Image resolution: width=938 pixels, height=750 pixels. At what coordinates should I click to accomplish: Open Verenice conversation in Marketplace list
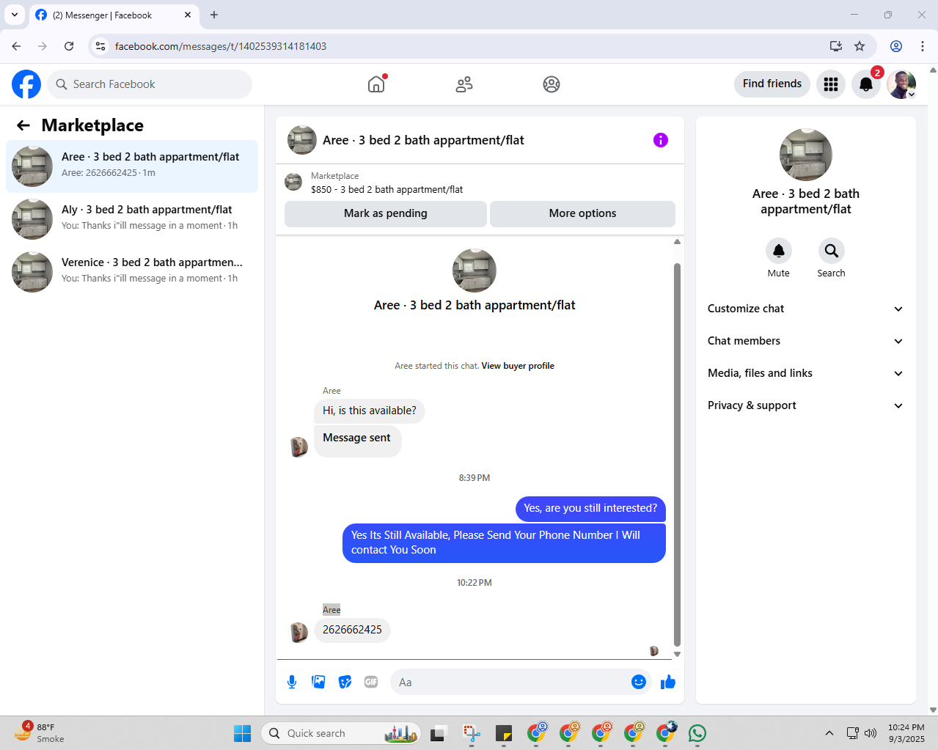(x=132, y=272)
